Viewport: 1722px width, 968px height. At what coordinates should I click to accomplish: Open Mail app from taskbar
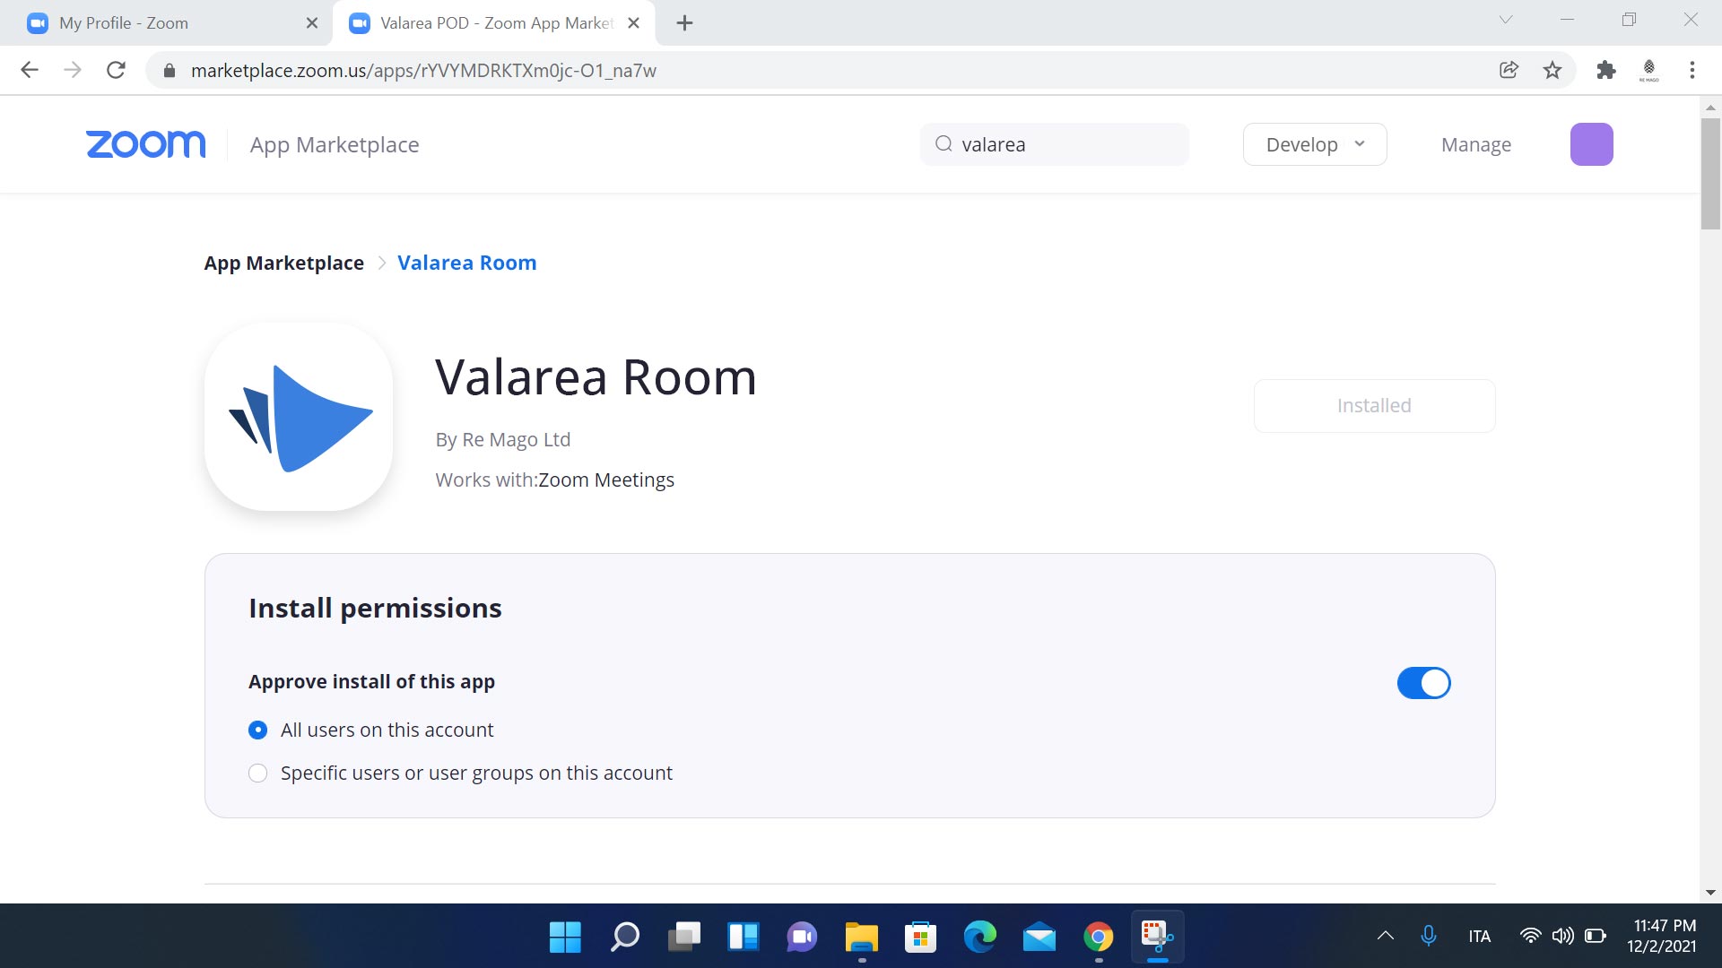(x=1039, y=937)
